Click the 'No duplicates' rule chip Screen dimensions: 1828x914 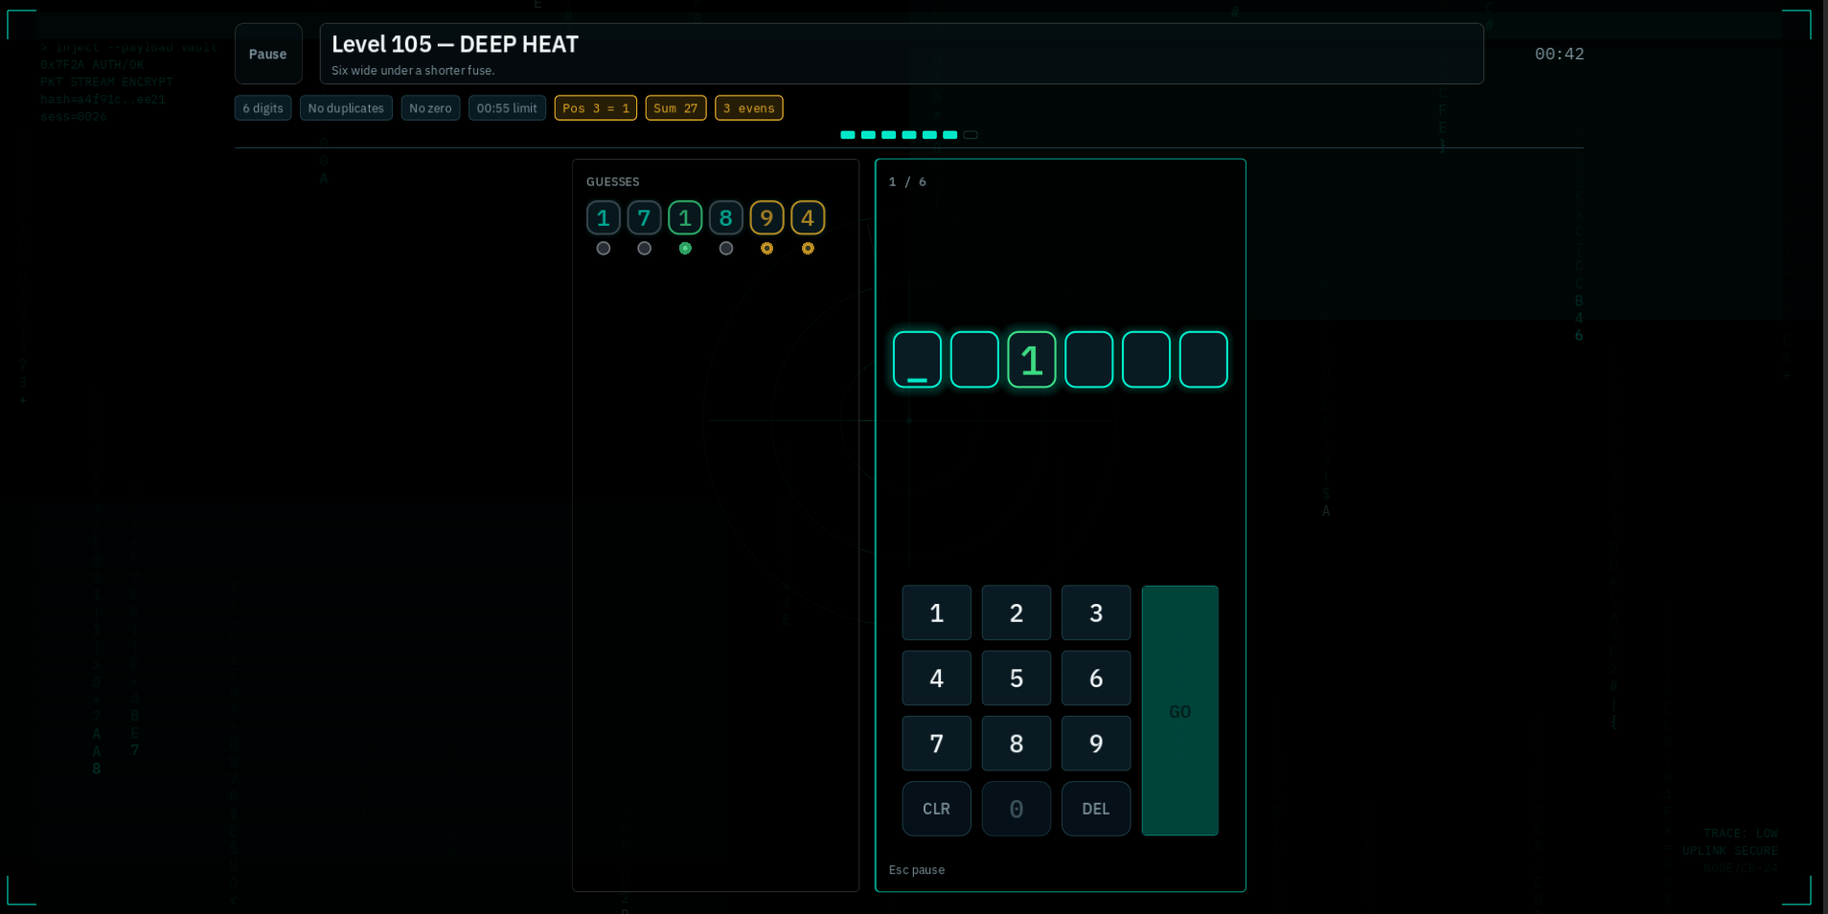(346, 108)
